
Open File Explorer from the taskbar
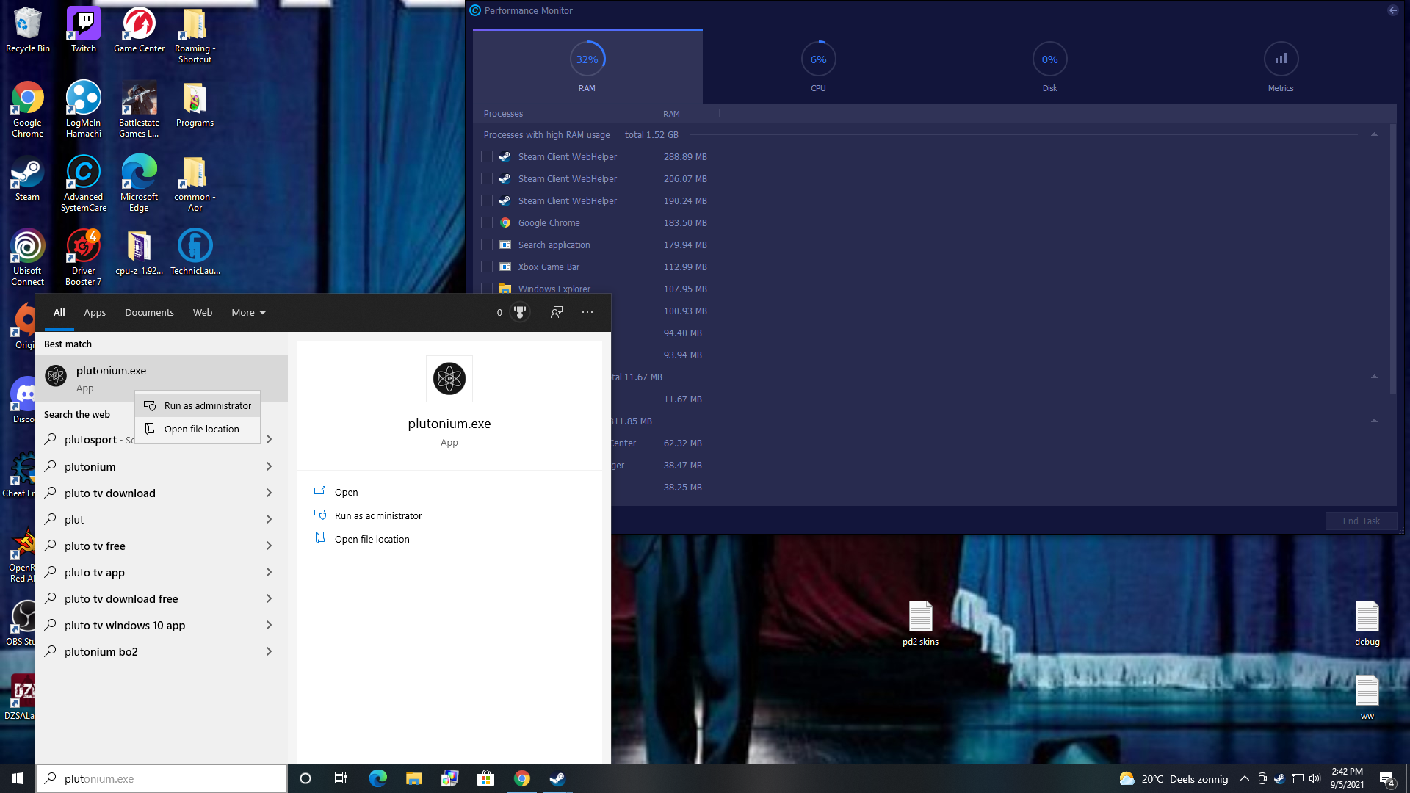pyautogui.click(x=413, y=778)
